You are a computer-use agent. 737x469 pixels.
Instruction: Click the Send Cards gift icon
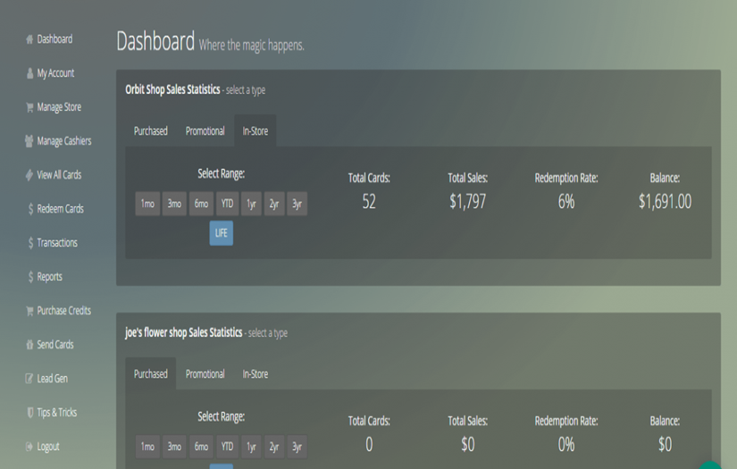(29, 345)
